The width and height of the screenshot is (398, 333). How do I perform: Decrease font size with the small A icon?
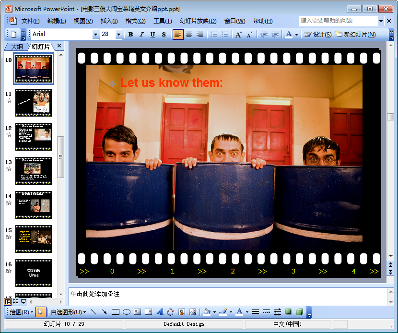coord(249,34)
